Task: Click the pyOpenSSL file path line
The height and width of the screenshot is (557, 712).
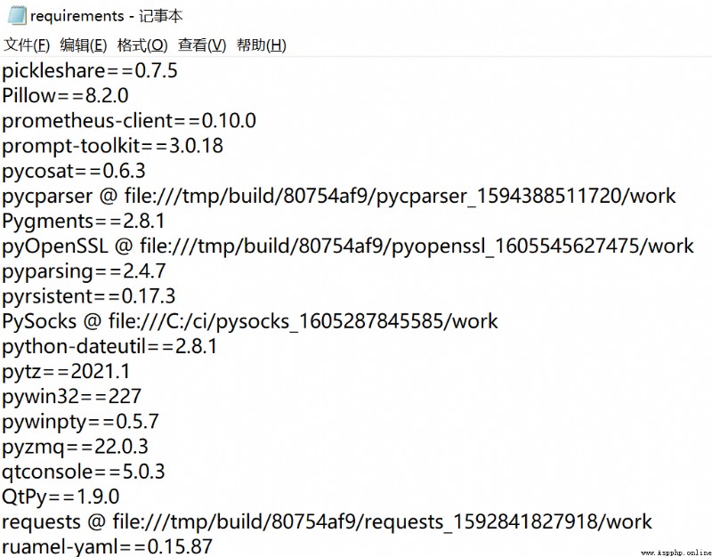Action: 348,246
